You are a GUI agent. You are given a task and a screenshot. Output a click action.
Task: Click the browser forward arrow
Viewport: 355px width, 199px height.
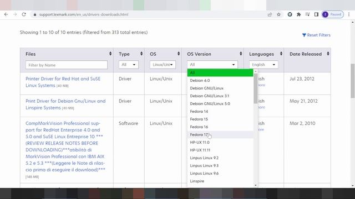(15, 14)
